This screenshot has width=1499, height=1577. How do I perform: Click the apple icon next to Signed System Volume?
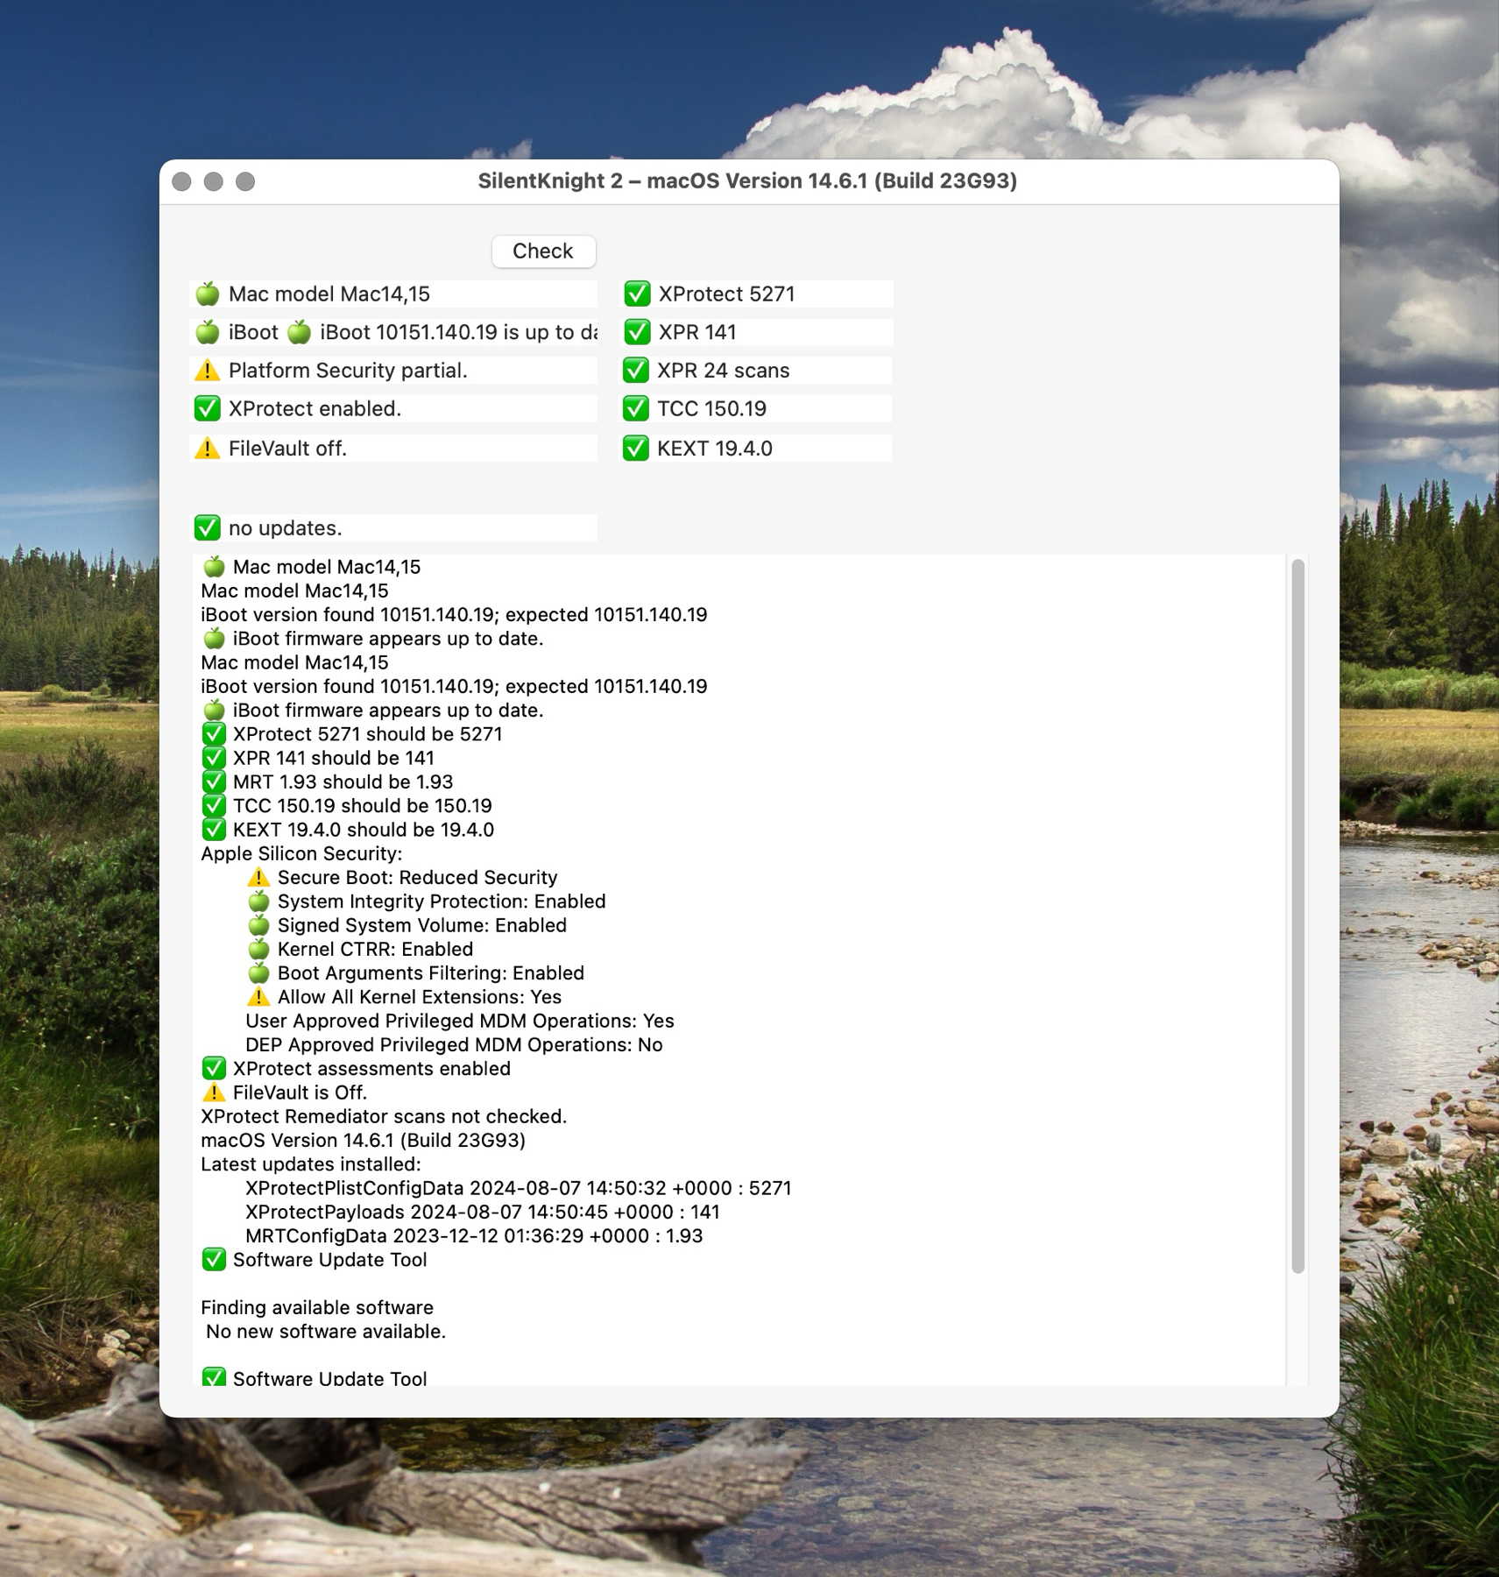point(258,925)
